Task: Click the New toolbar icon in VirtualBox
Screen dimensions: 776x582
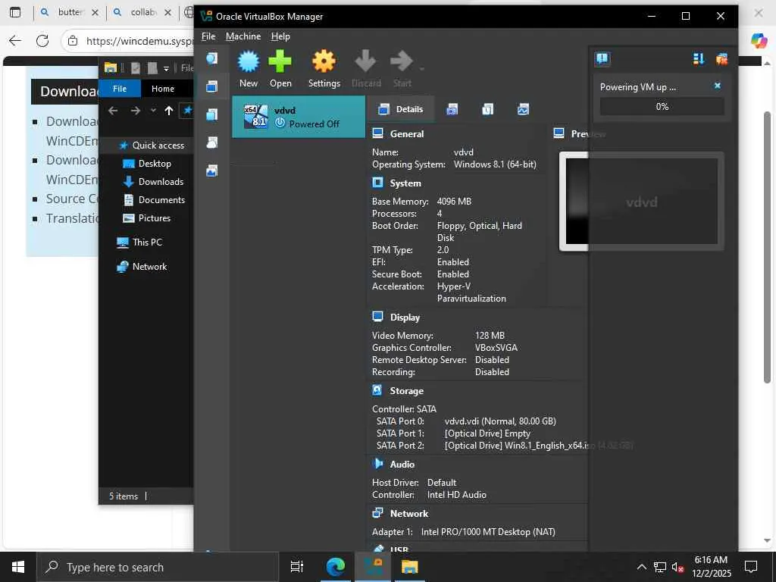Action: click(249, 61)
